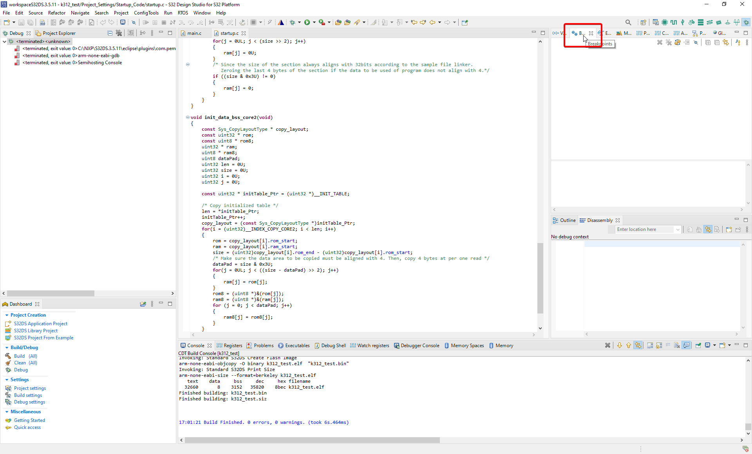Click the Getting Started link

pos(29,420)
